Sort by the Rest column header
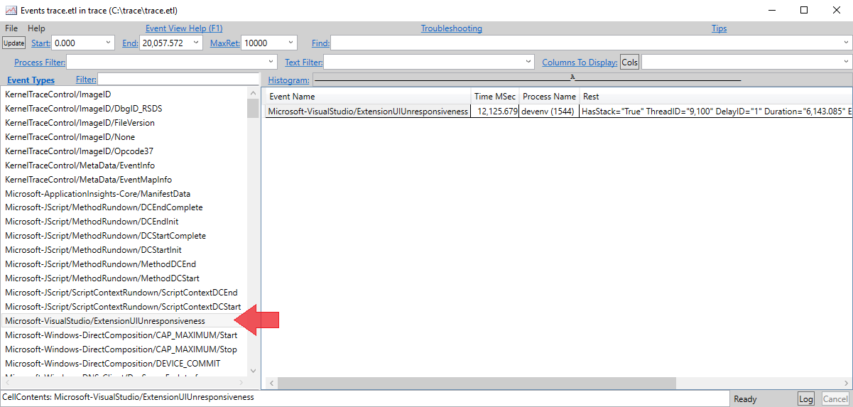853x407 pixels. (x=716, y=97)
